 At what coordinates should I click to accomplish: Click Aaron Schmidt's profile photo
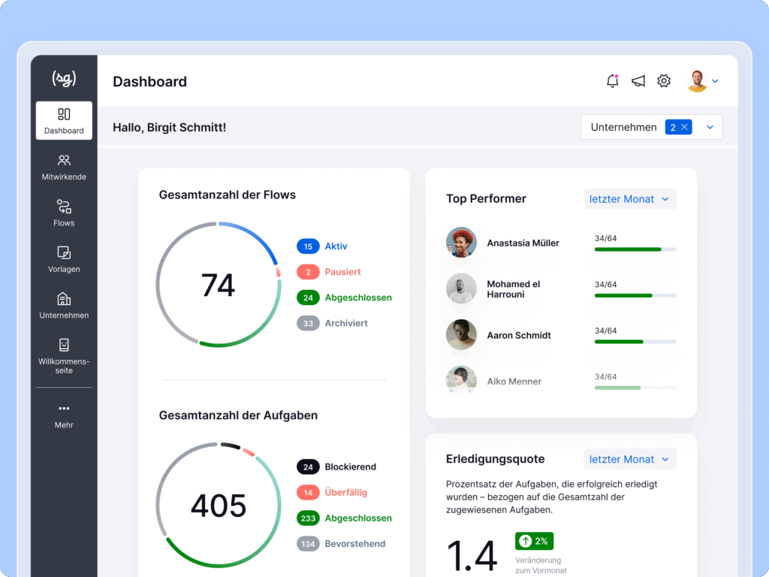(x=461, y=335)
